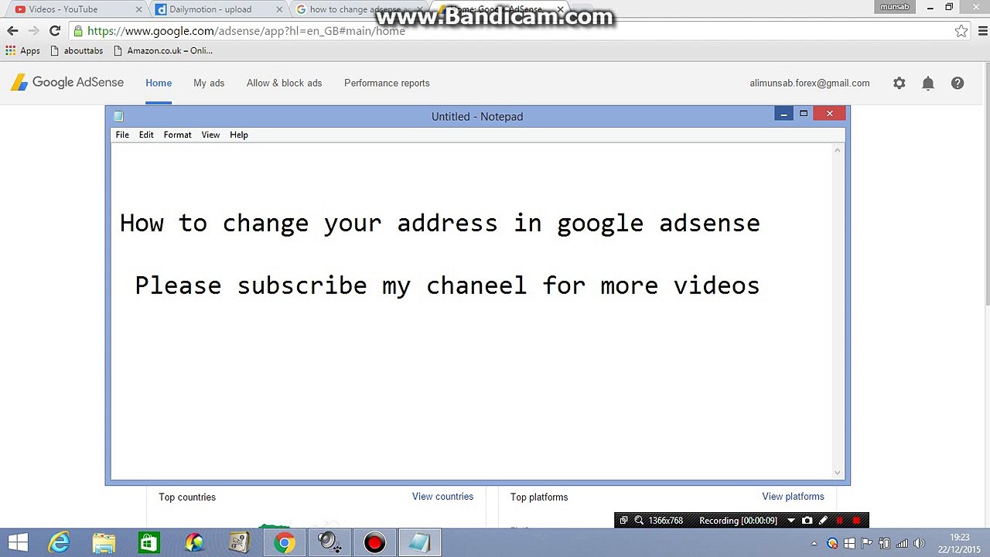This screenshot has width=990, height=557.
Task: Open Notepad Help menu
Action: point(239,135)
